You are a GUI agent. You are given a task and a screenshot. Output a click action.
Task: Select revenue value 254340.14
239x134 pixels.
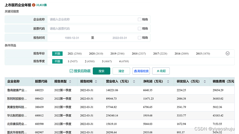coord(112,116)
